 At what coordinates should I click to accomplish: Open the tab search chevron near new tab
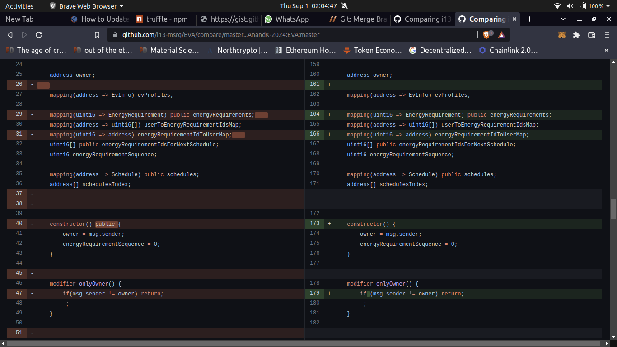(x=563, y=19)
